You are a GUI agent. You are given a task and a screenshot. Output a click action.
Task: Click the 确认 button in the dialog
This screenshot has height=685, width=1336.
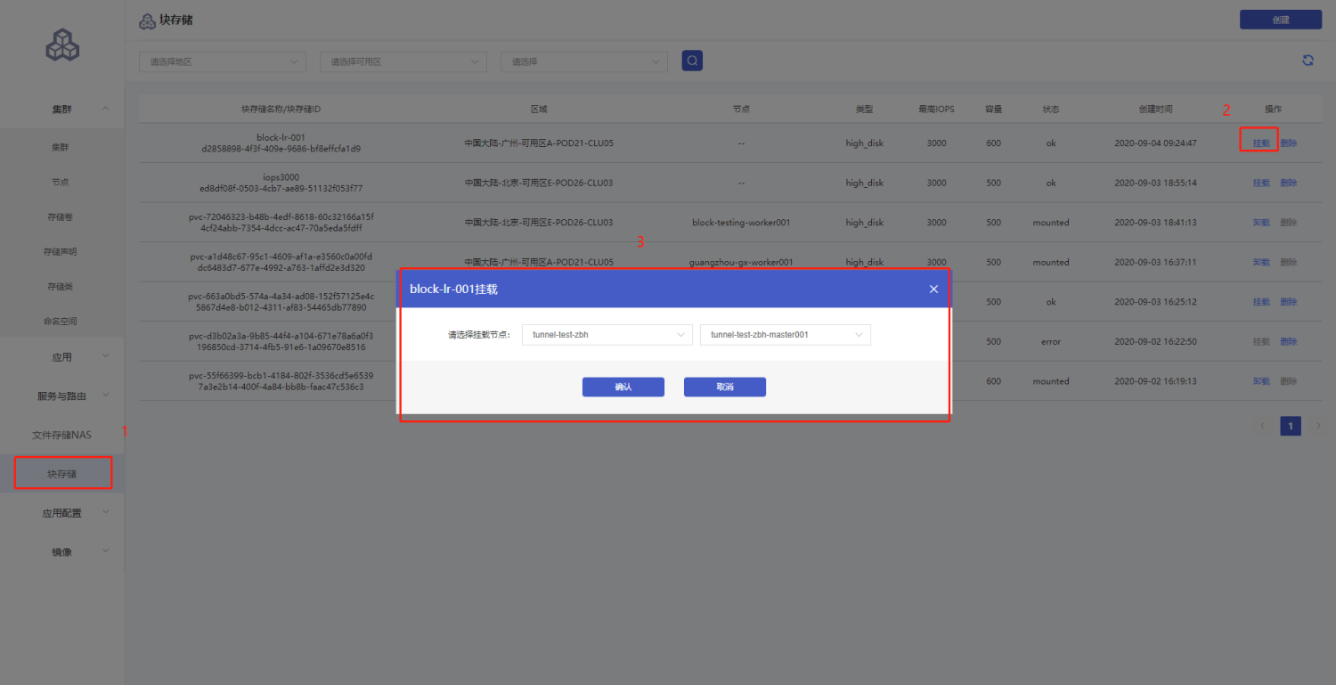tap(623, 387)
